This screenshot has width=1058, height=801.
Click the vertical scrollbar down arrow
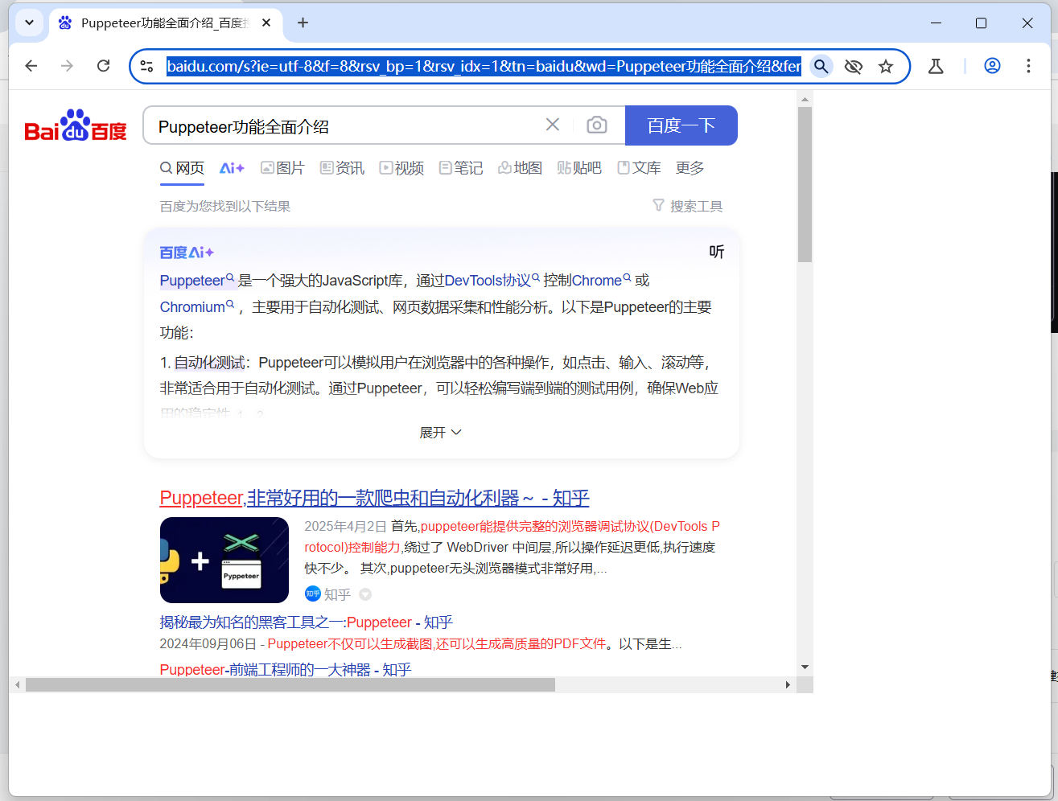805,667
